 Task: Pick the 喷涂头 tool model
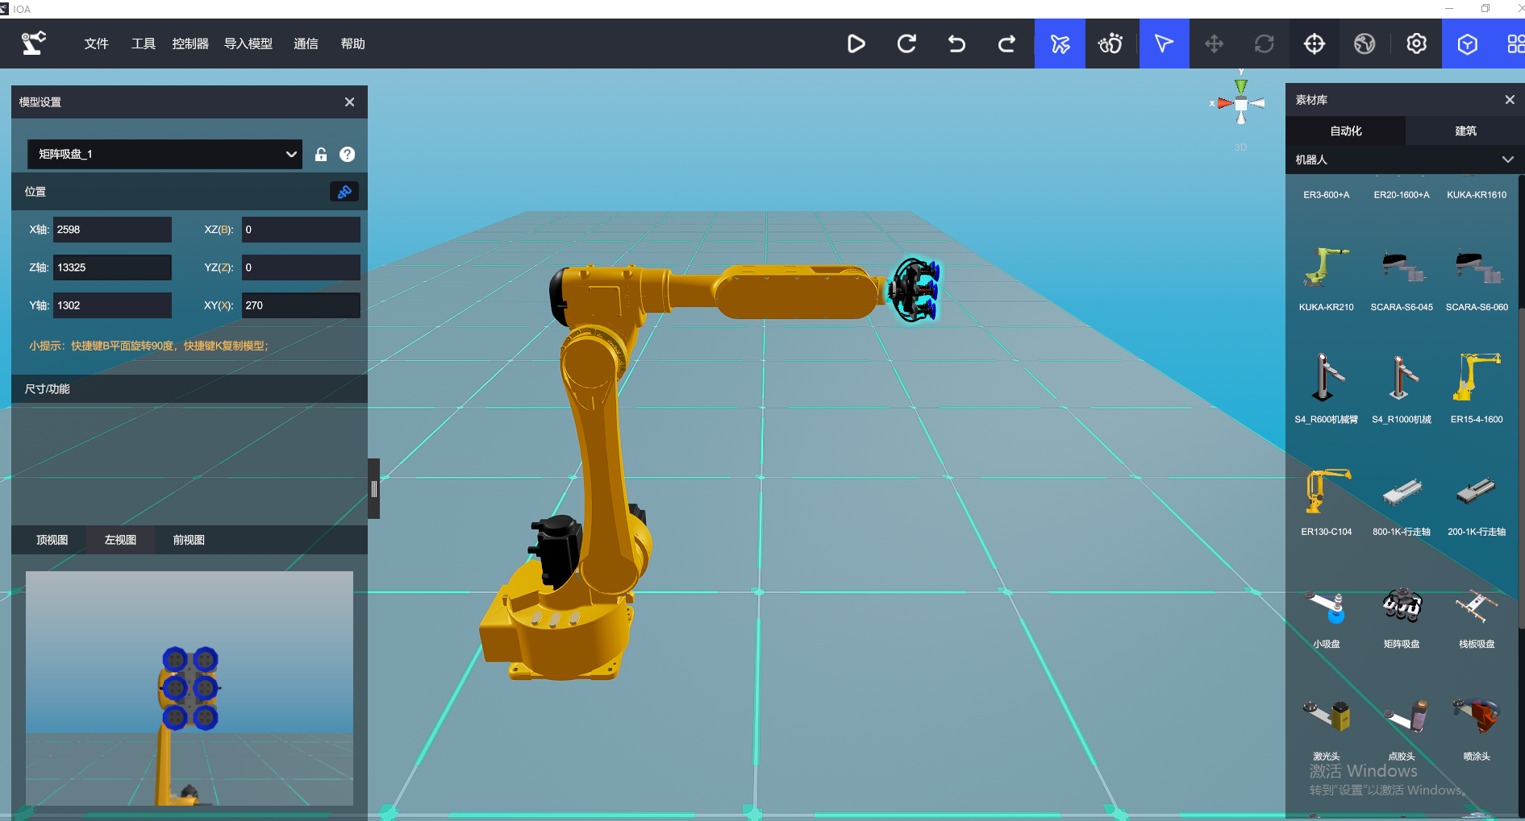pyautogui.click(x=1477, y=728)
